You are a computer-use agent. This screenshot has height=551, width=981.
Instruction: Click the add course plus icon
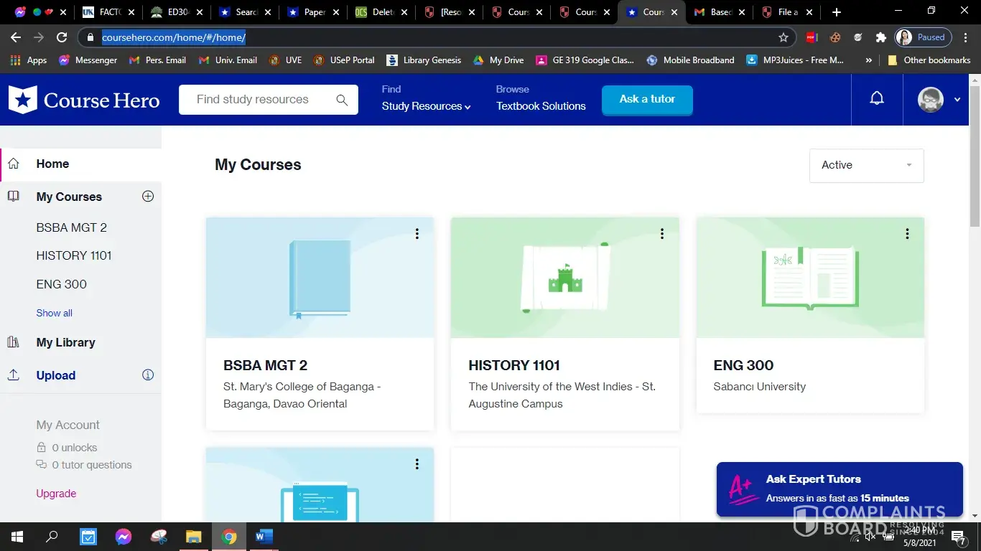pos(148,197)
